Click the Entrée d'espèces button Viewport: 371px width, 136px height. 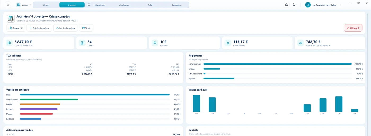(39, 28)
